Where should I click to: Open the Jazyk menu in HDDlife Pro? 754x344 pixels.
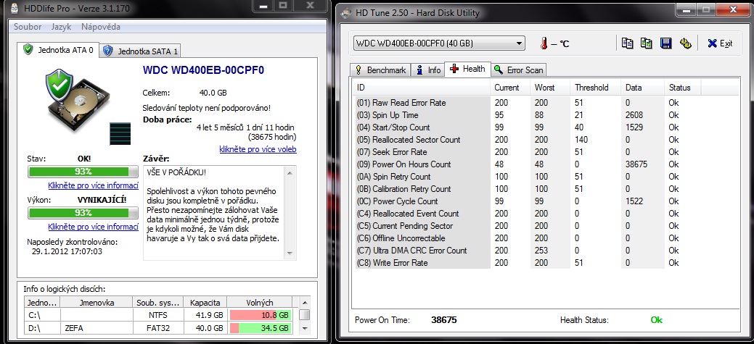(x=61, y=27)
